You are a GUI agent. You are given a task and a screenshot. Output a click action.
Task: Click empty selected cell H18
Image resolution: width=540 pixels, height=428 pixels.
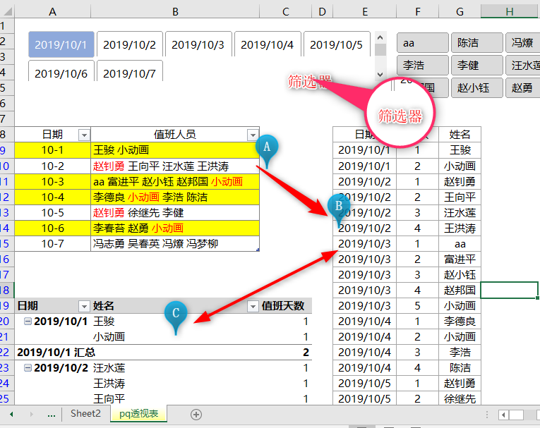pyautogui.click(x=509, y=290)
